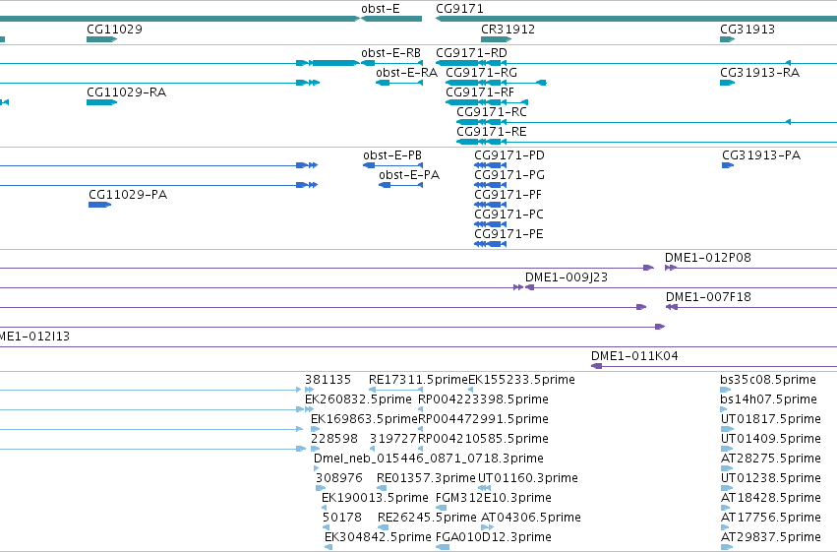837x552 pixels.
Task: Click EST 228598 label
Action: click(x=334, y=439)
